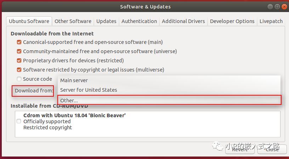Click the Close button at bottom
289x159 pixels.
pos(272,149)
